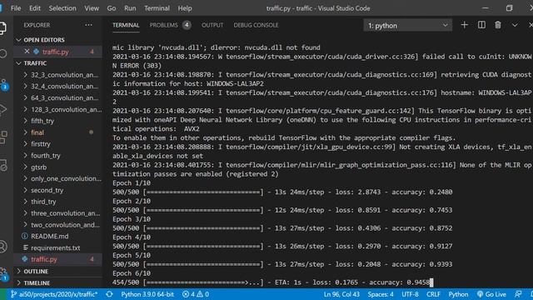Open the View menu
The image size is (533, 300).
pos(92,8)
